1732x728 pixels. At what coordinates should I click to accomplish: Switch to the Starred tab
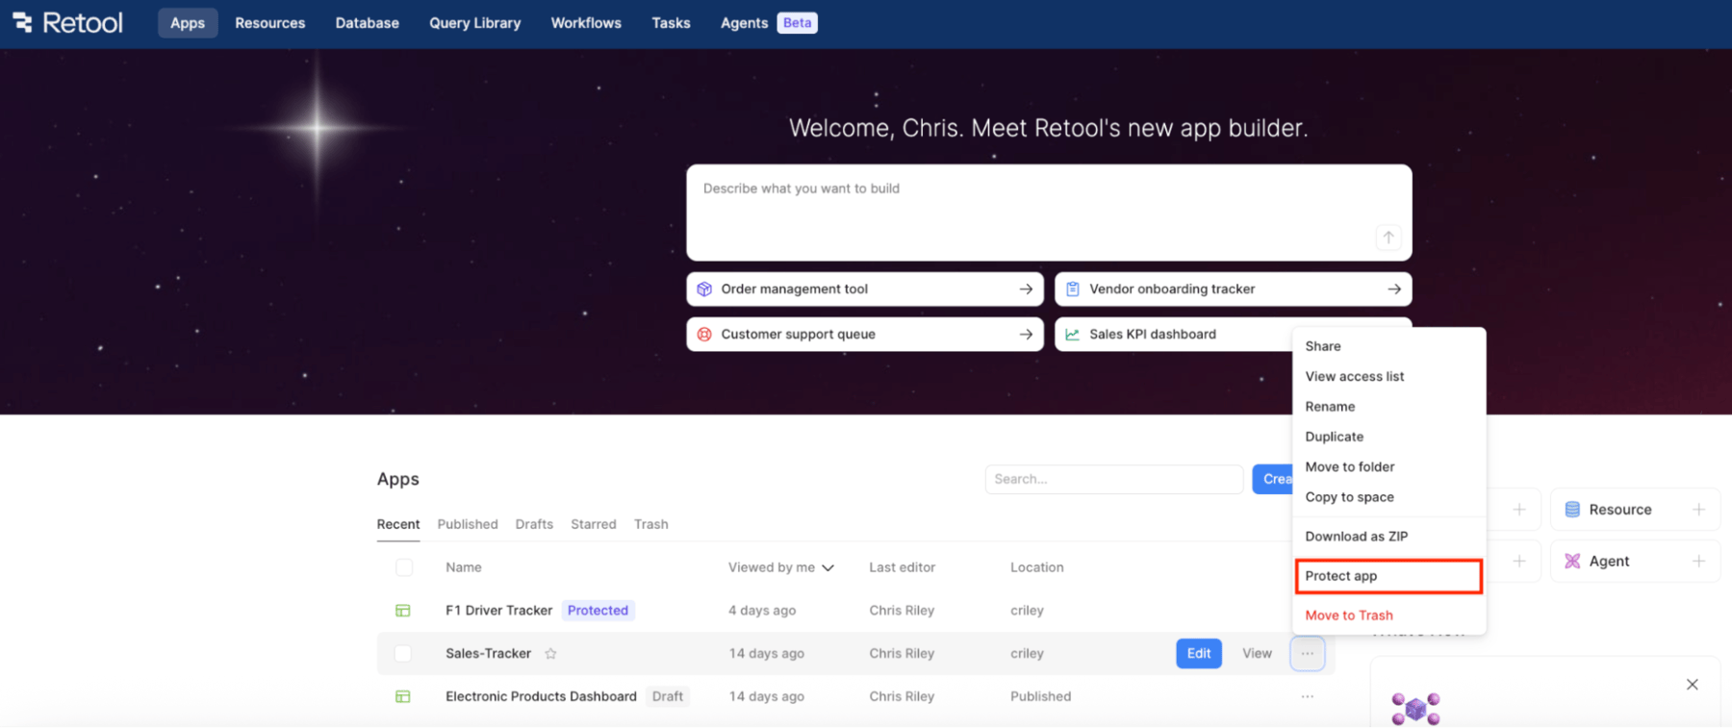[x=593, y=524]
